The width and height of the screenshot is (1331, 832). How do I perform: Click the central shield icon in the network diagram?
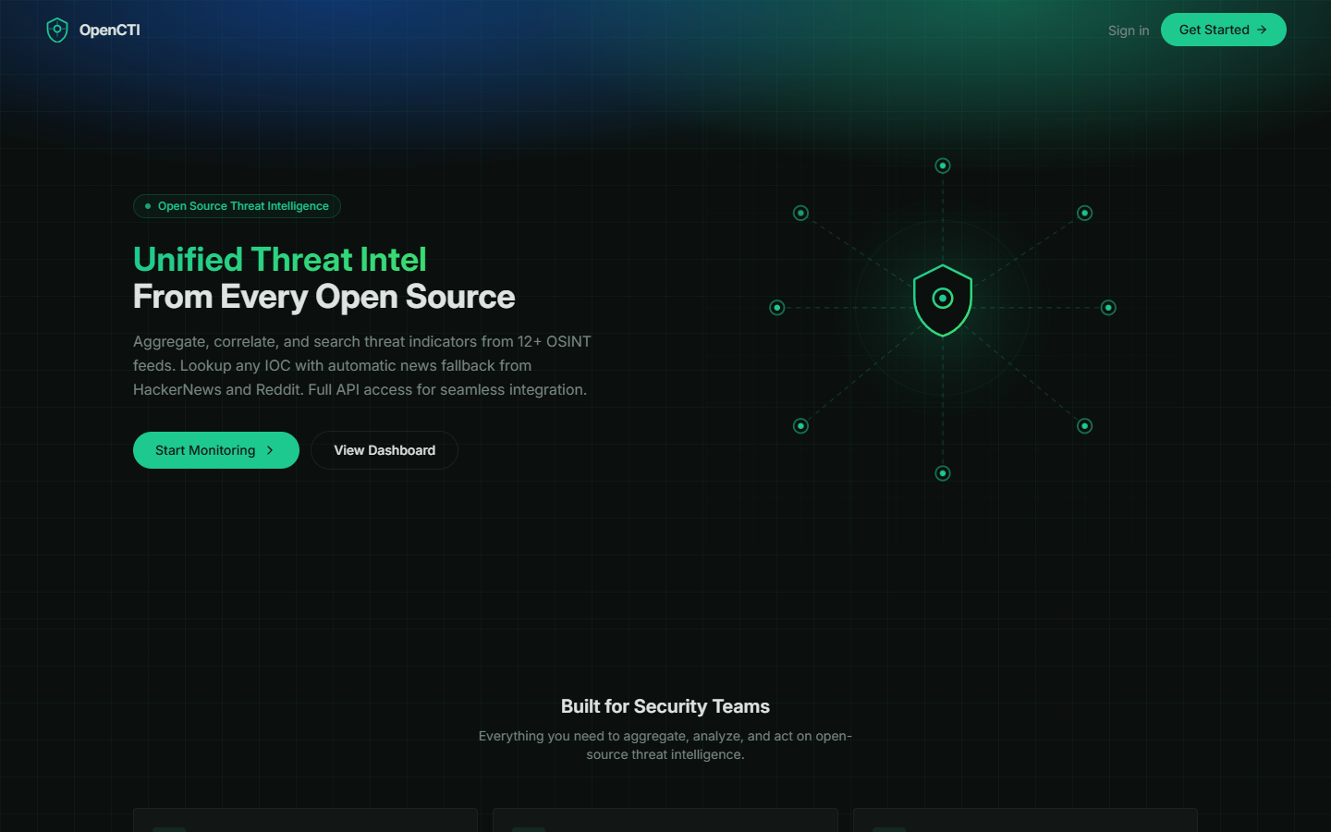point(942,300)
